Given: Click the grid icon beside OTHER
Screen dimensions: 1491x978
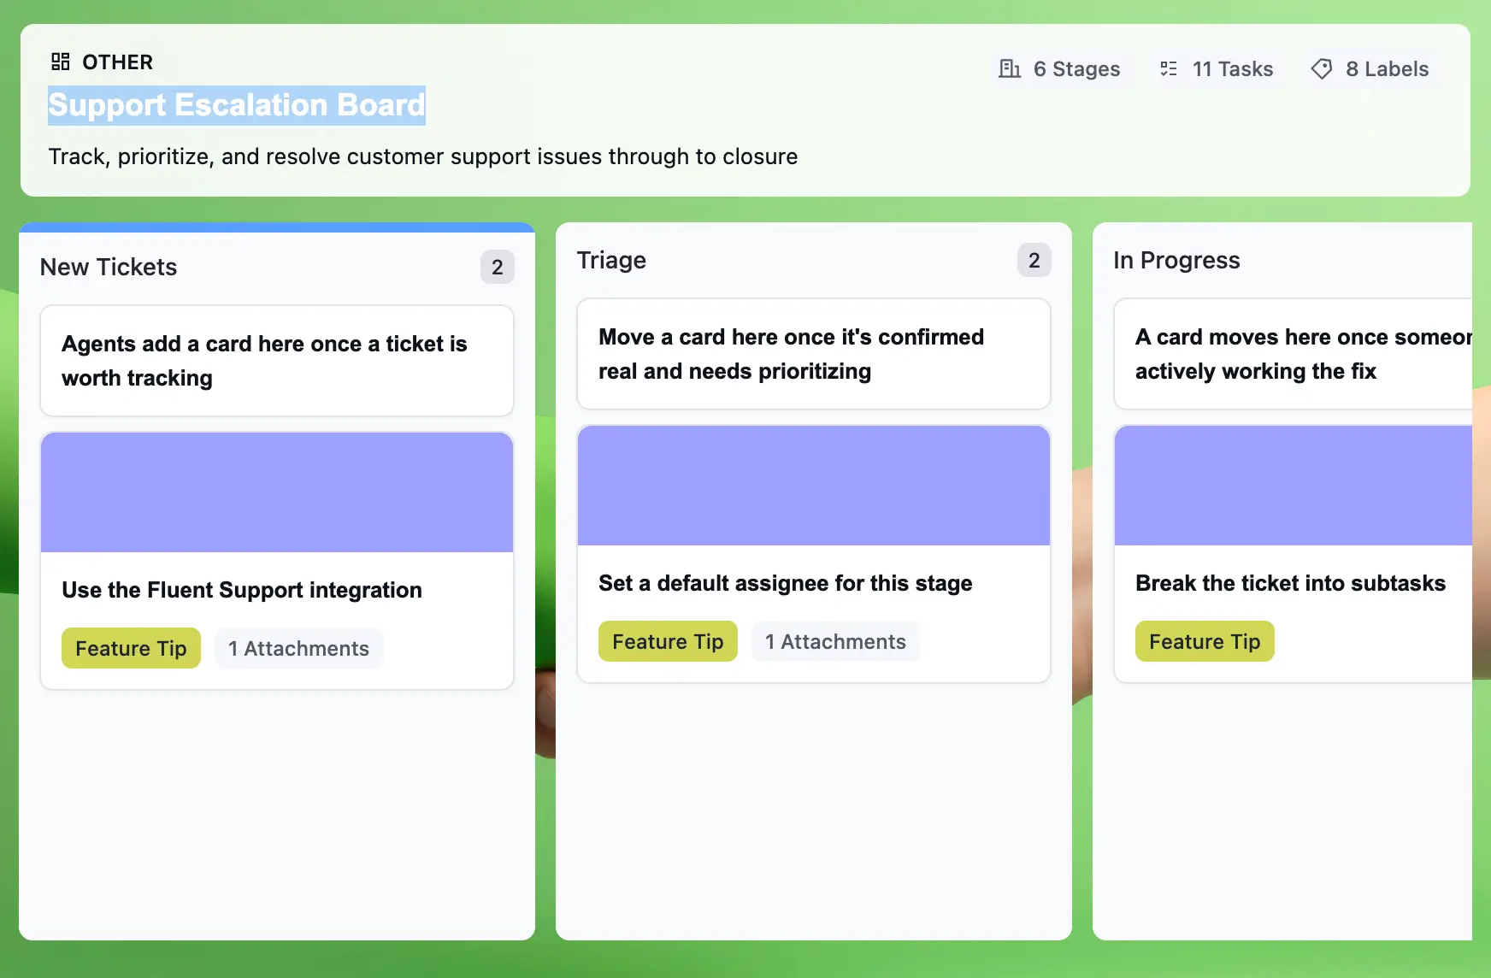Looking at the screenshot, I should 60,62.
